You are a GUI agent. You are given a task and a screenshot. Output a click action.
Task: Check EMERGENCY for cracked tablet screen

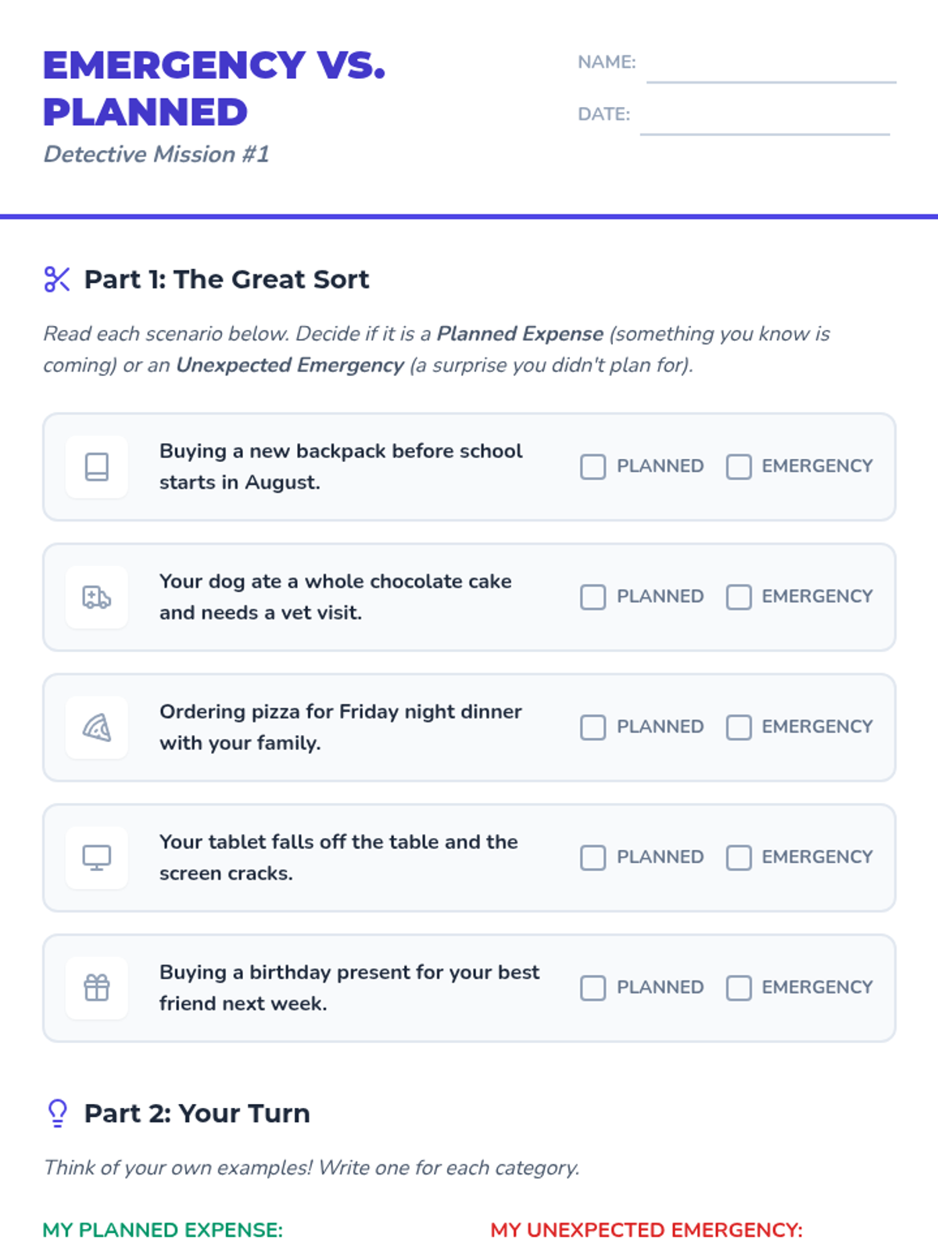739,858
